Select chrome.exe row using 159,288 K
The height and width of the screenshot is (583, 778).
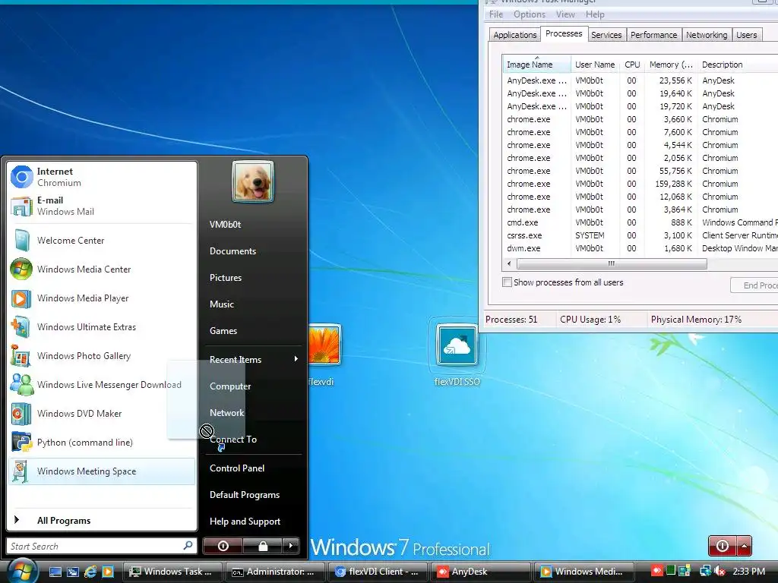[x=640, y=184]
